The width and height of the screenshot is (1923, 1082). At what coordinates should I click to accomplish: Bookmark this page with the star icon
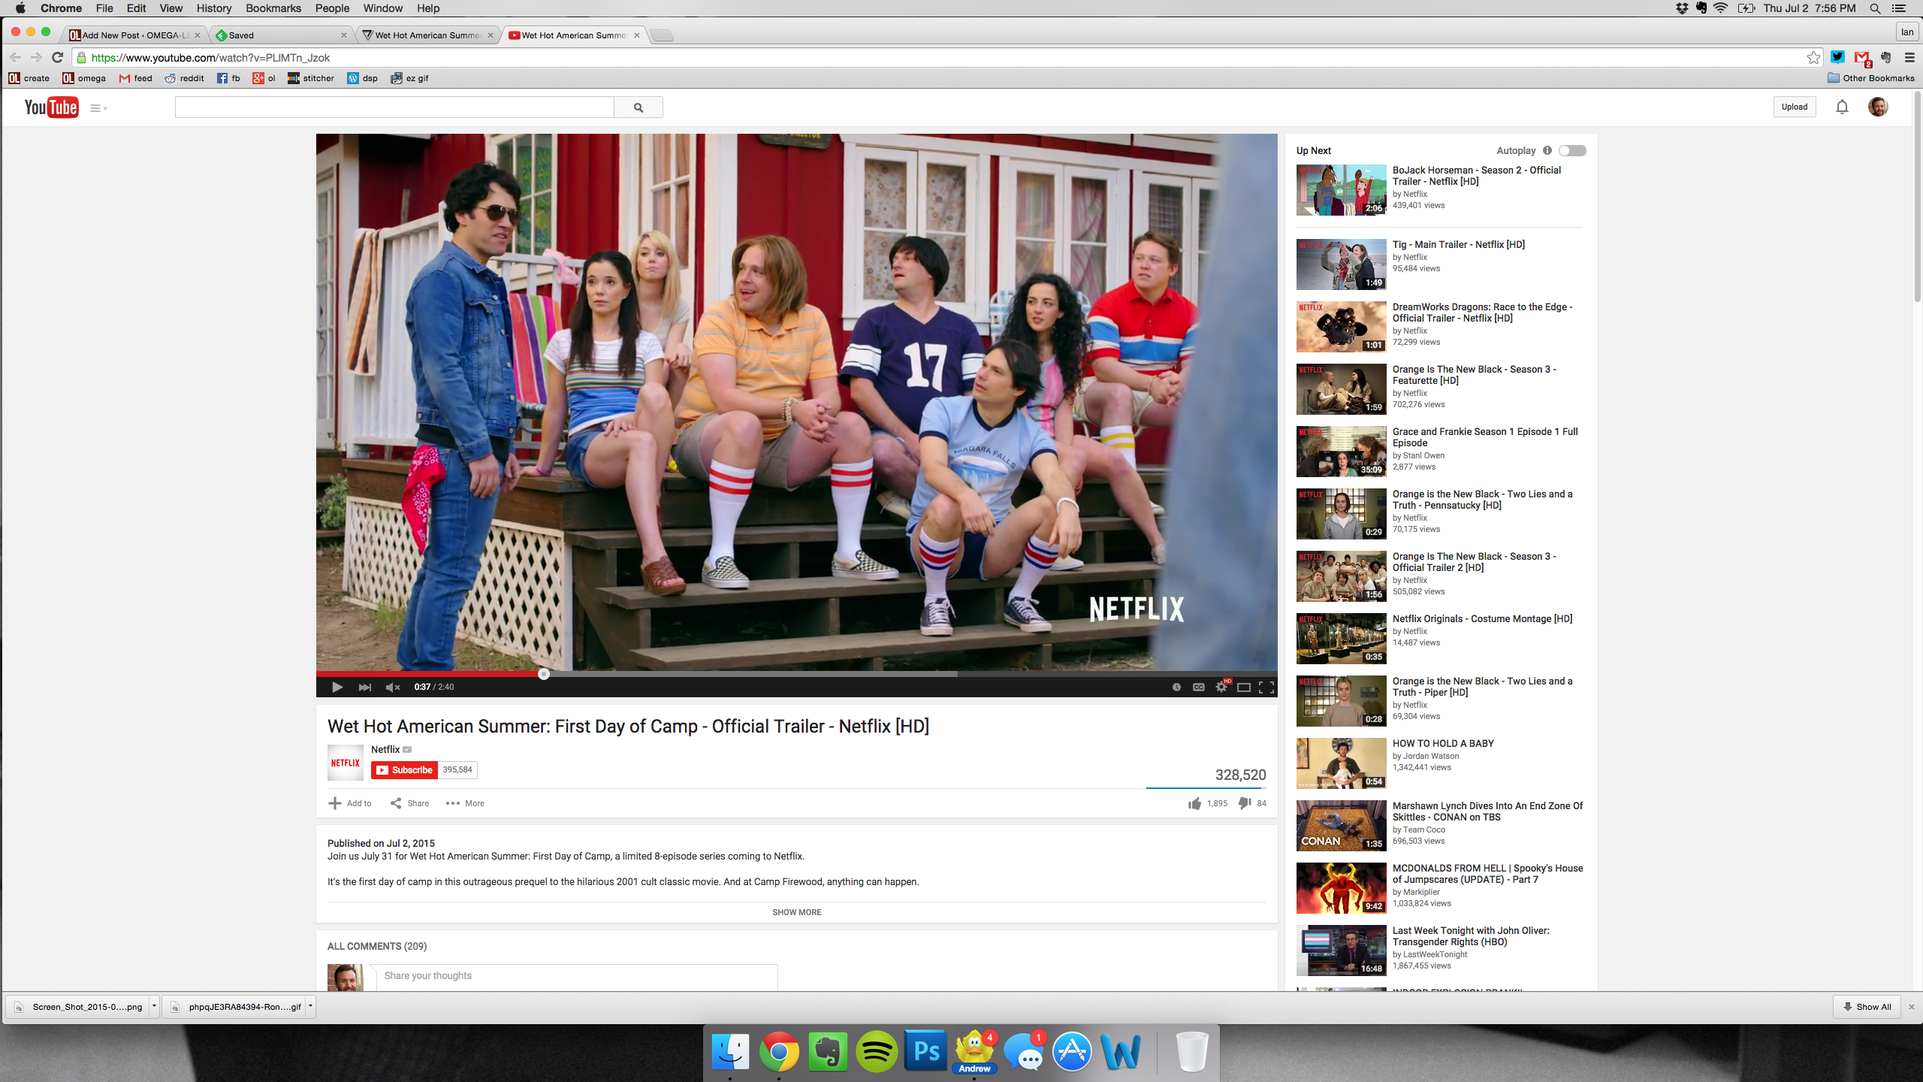(x=1813, y=57)
